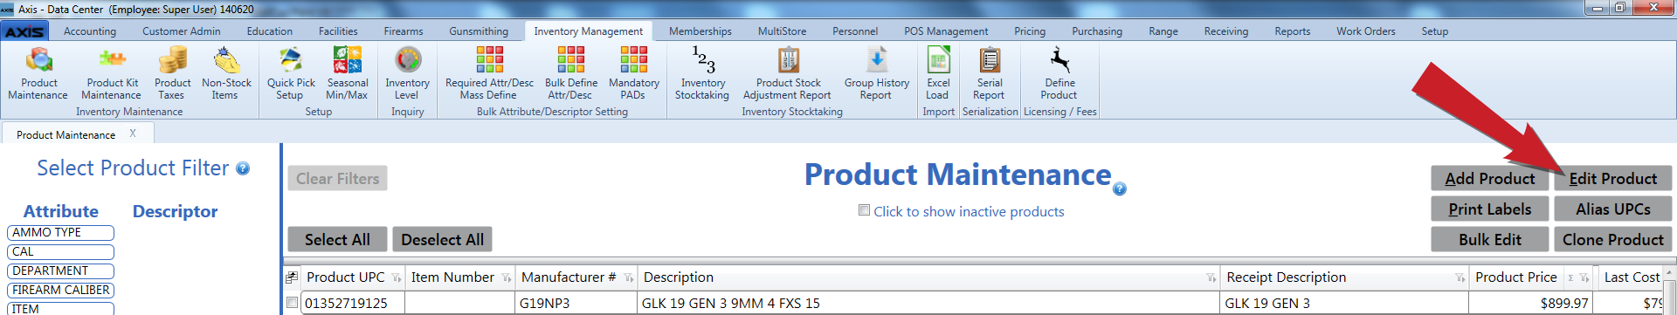Select FIREARM CALIBER attribute filter

click(x=60, y=291)
